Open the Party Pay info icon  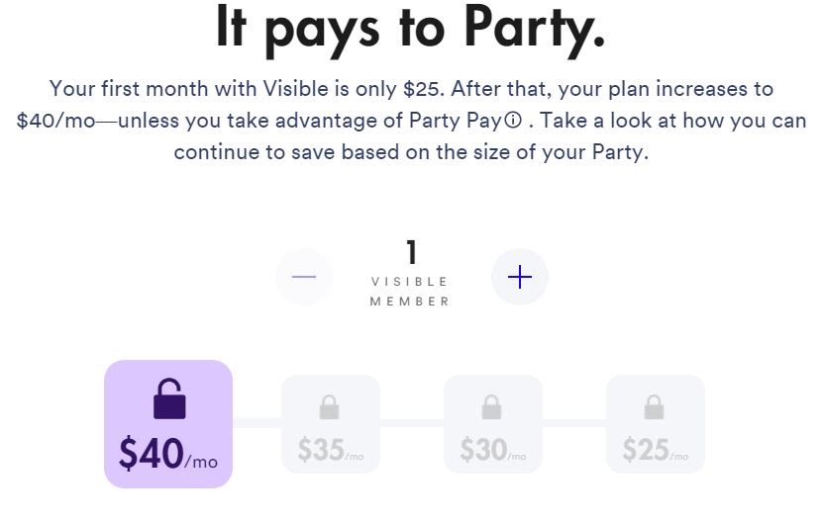pos(513,121)
